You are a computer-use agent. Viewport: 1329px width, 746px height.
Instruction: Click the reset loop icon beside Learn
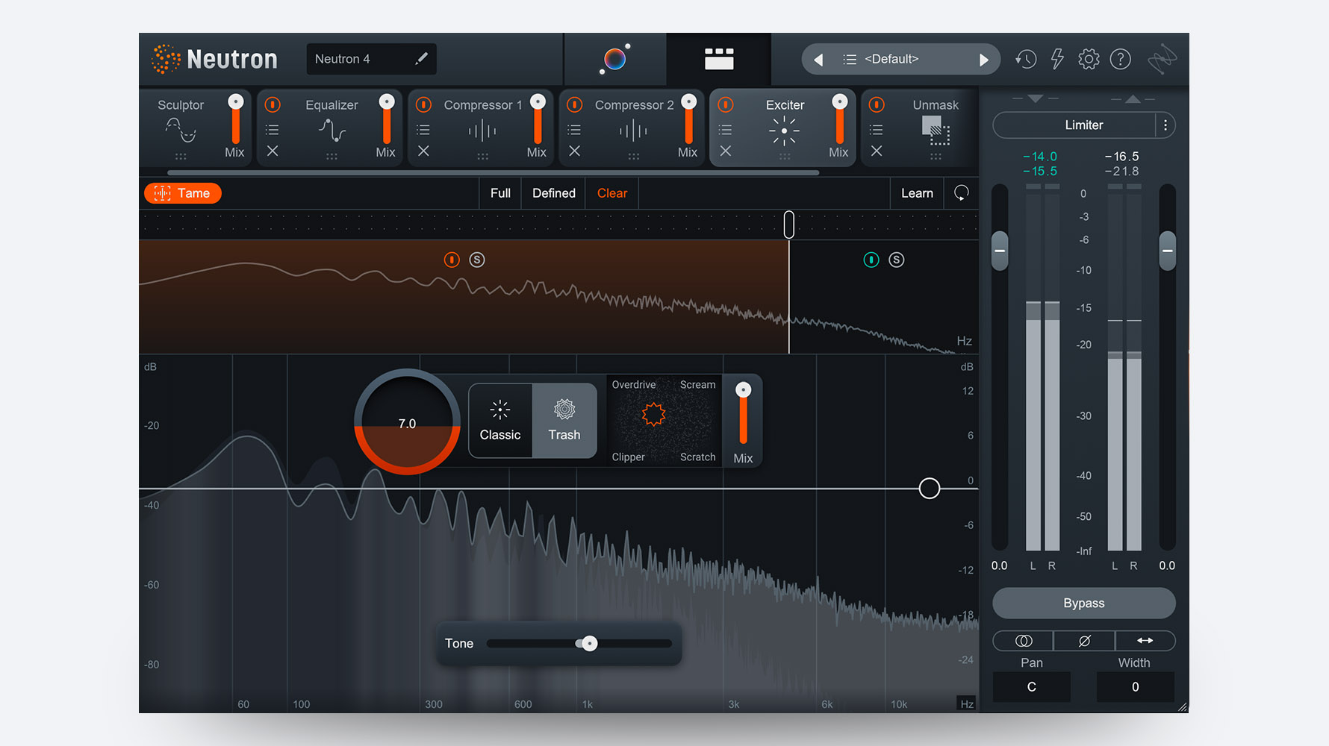point(961,193)
